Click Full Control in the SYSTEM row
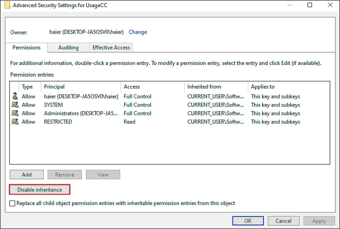The width and height of the screenshot is (340, 229). click(137, 105)
